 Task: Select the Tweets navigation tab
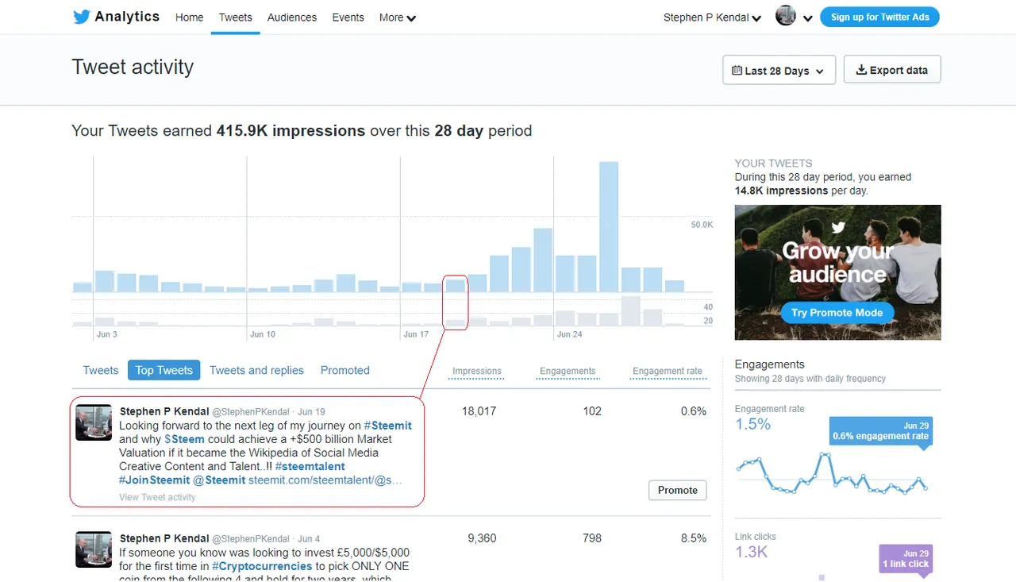coord(236,17)
